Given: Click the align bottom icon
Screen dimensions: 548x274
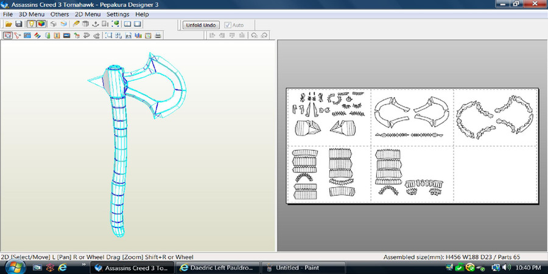Looking at the screenshot, I should 242,35.
